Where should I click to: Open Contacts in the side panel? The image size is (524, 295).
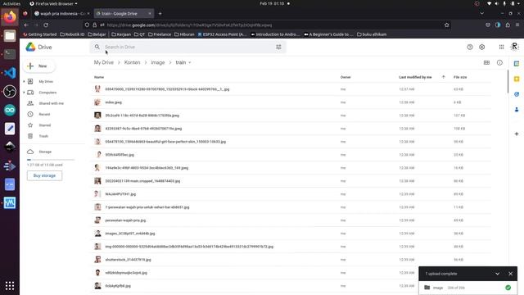pyautogui.click(x=517, y=110)
